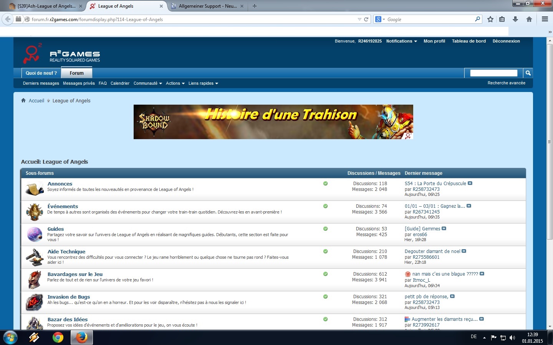Open the Bavardages sur le Jeu forum

point(75,274)
